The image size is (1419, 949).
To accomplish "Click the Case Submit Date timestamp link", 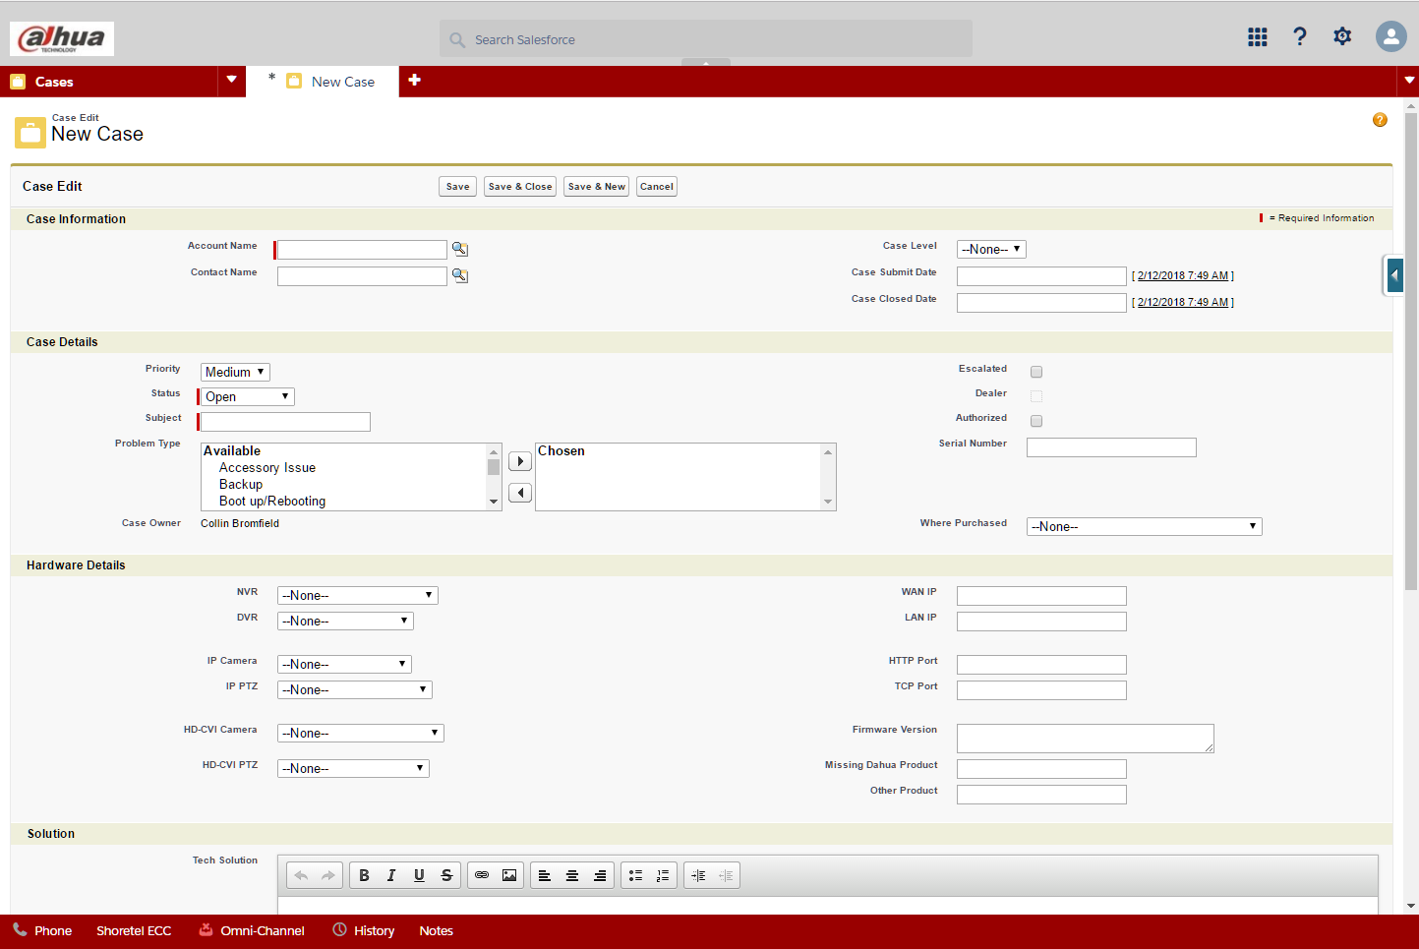I will (1182, 276).
